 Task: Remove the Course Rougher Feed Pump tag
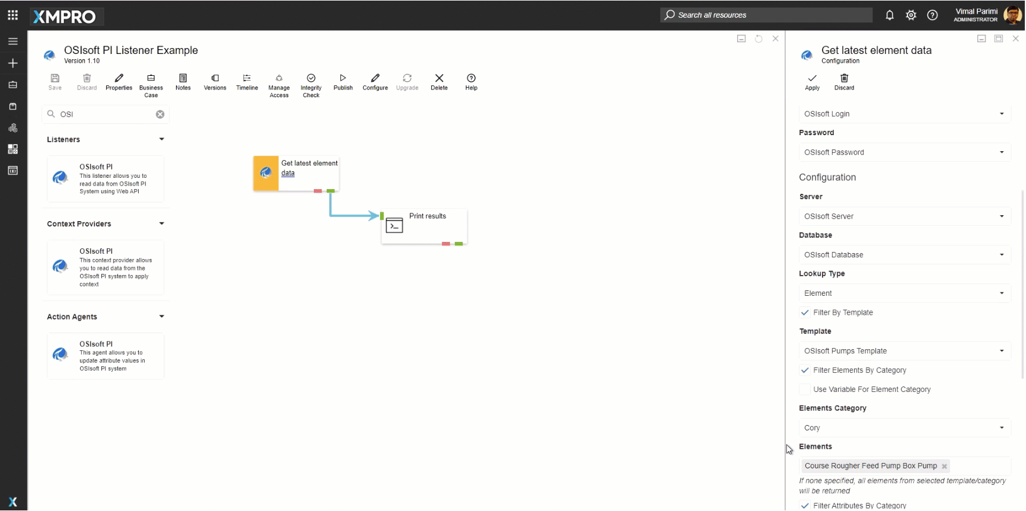(x=944, y=467)
